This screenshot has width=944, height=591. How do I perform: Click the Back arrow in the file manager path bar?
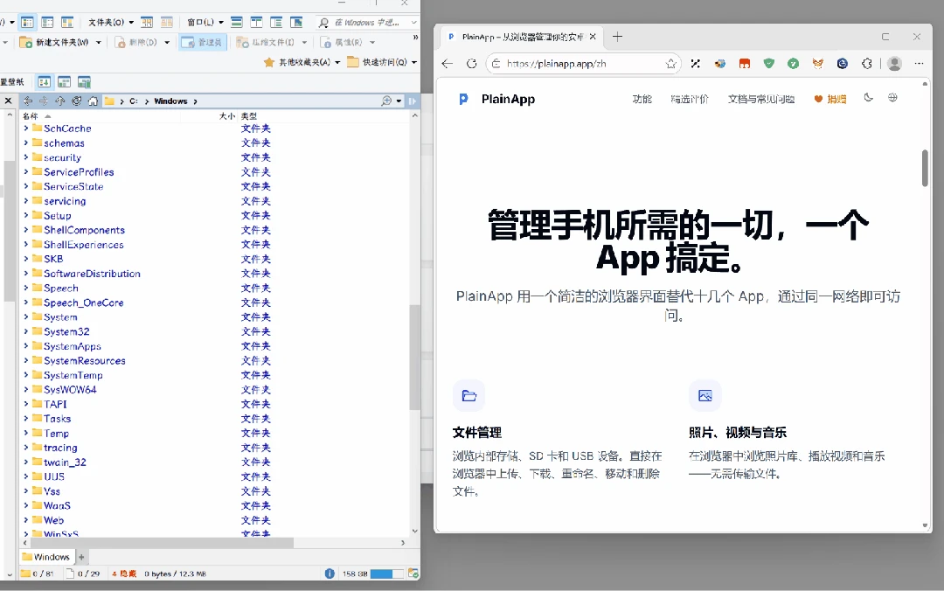point(28,101)
